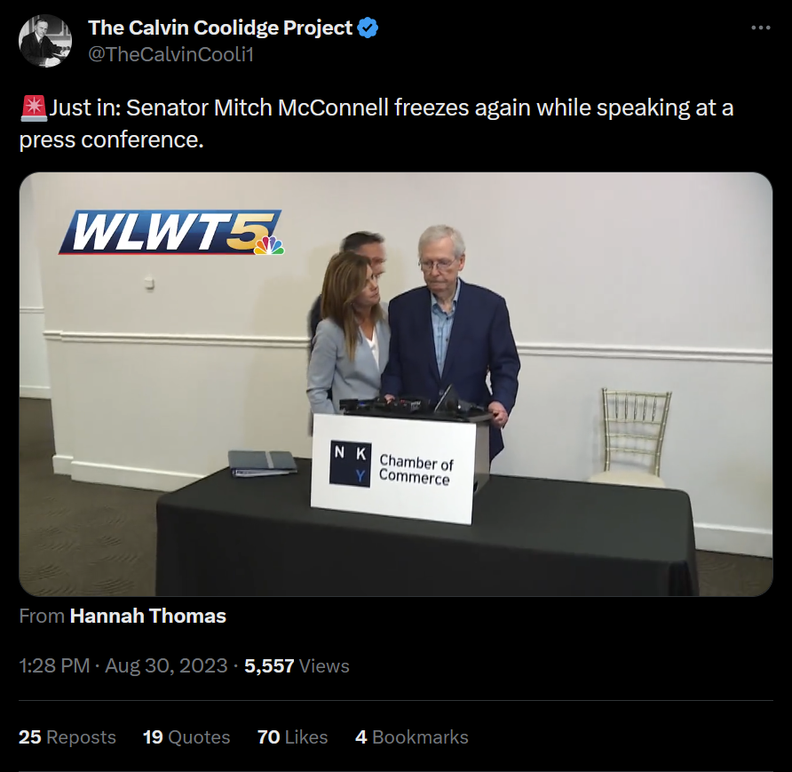Play the McConnell press conference video
Viewport: 792px width, 772px height.
tap(396, 384)
